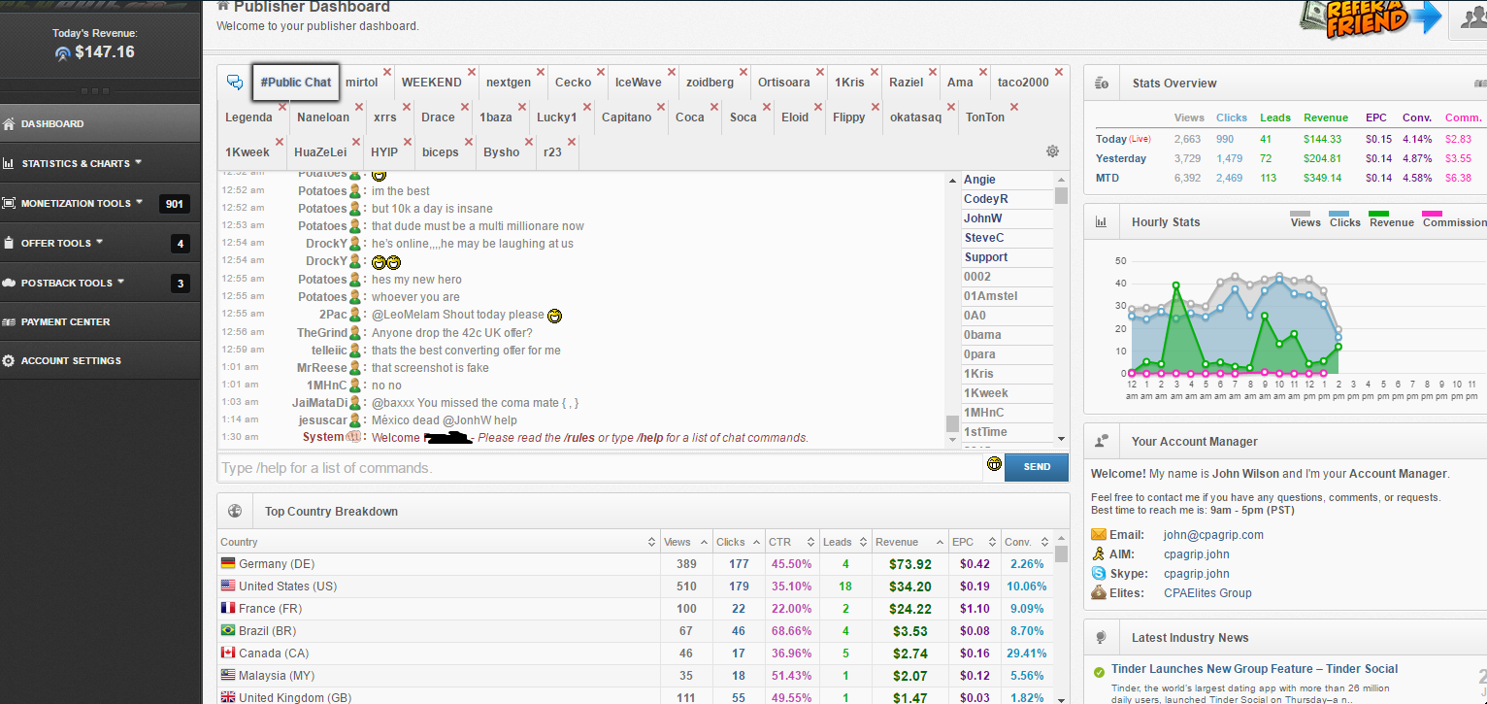
Task: Open Payment Center from the sidebar
Action: 101,321
